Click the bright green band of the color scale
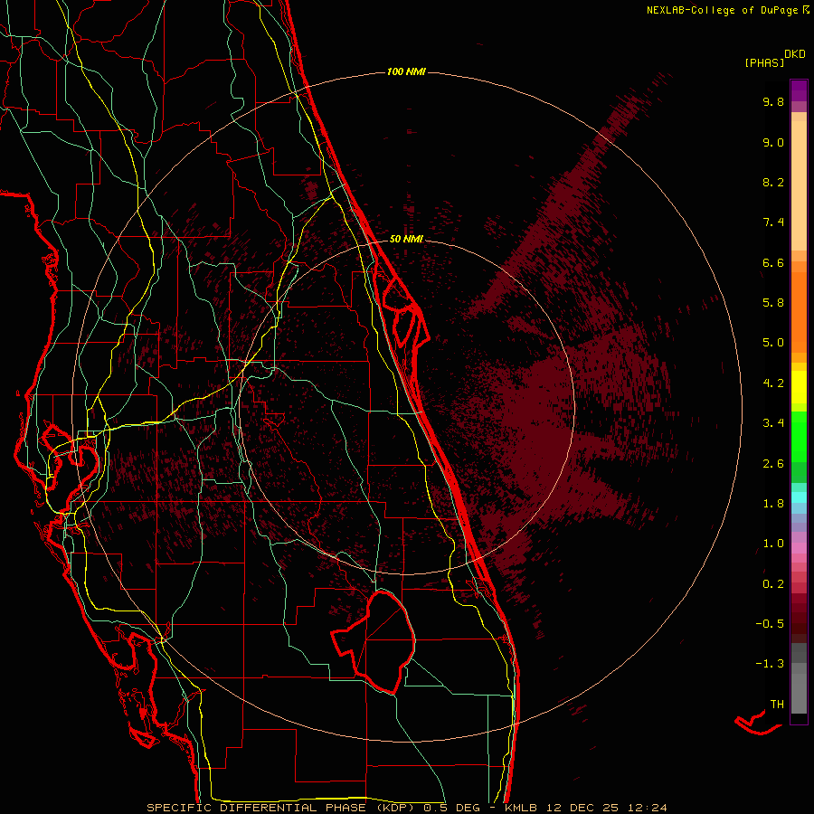 click(799, 437)
